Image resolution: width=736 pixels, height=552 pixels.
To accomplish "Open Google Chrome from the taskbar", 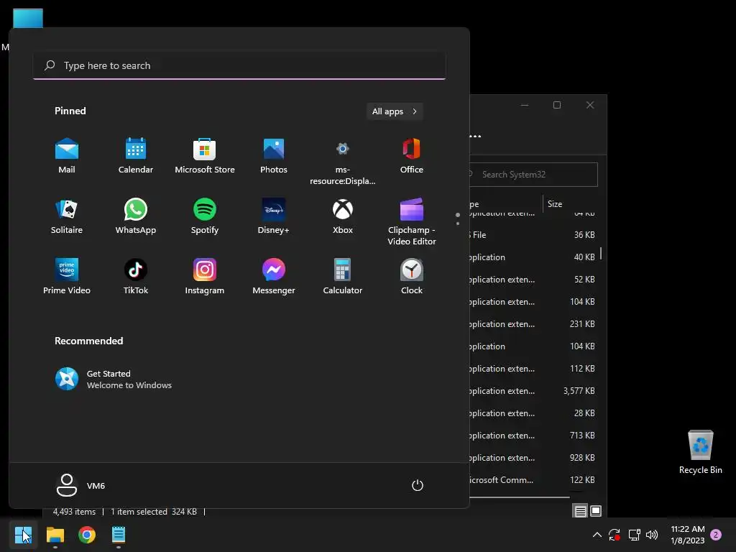I will 87,535.
